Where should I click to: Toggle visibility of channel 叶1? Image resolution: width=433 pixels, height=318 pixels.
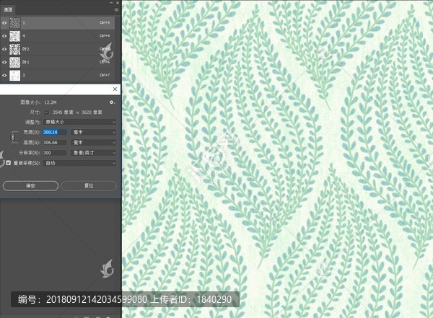(x=4, y=63)
